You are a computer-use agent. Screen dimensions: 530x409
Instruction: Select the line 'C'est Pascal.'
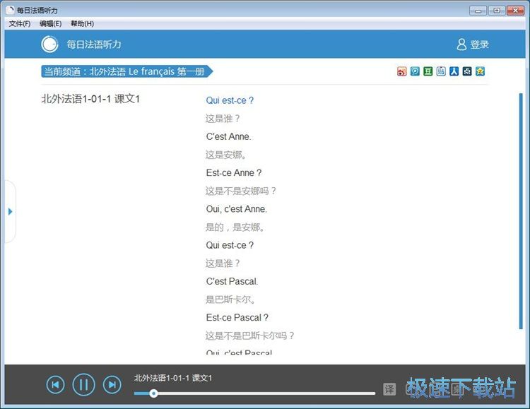(x=232, y=281)
